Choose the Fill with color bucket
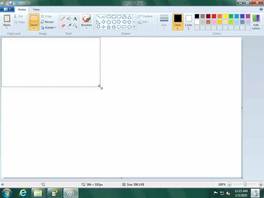The height and width of the screenshot is (198, 264). [69, 18]
